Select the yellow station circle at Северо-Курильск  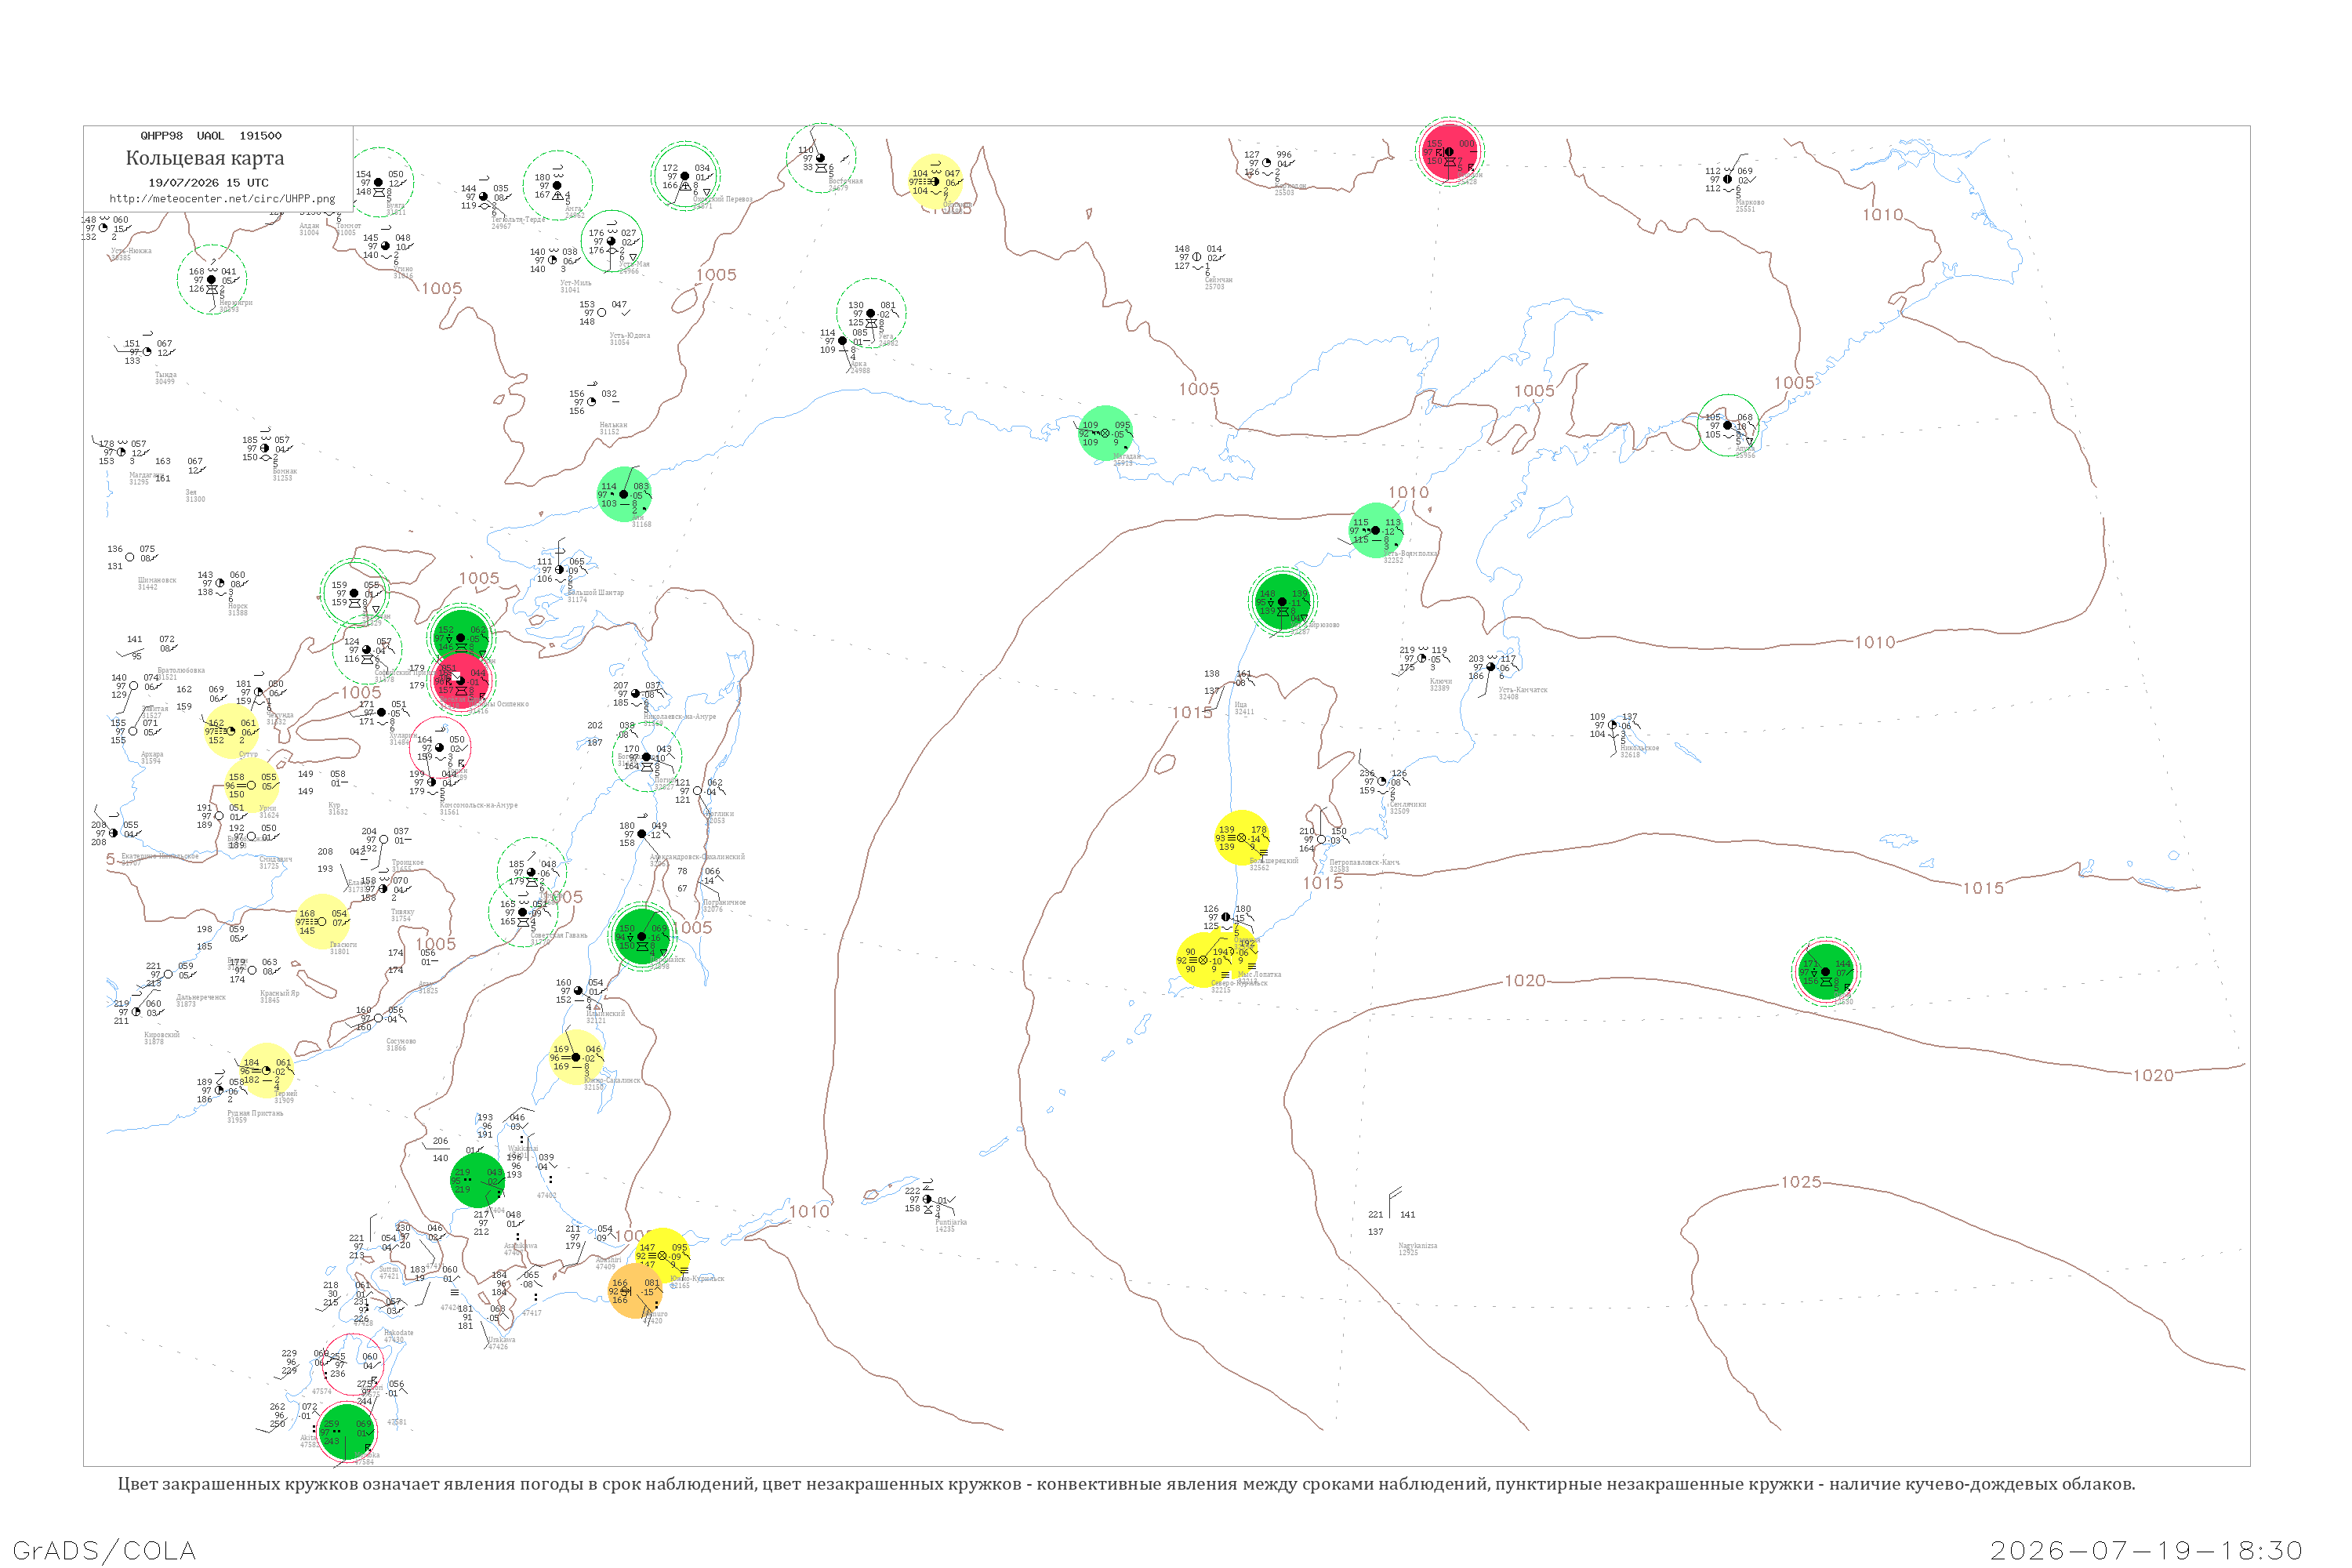point(1204,960)
